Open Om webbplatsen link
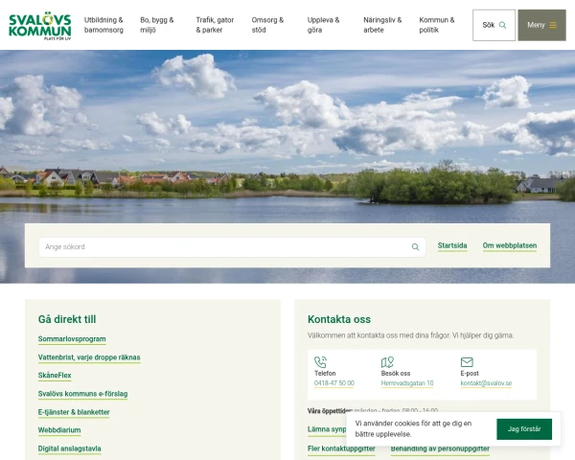 point(510,245)
